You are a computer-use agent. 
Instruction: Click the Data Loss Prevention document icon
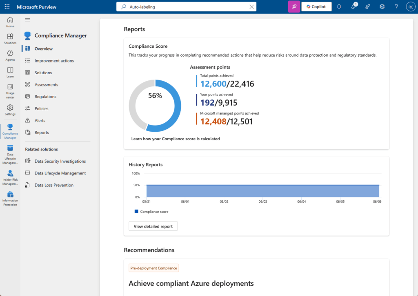(x=27, y=185)
